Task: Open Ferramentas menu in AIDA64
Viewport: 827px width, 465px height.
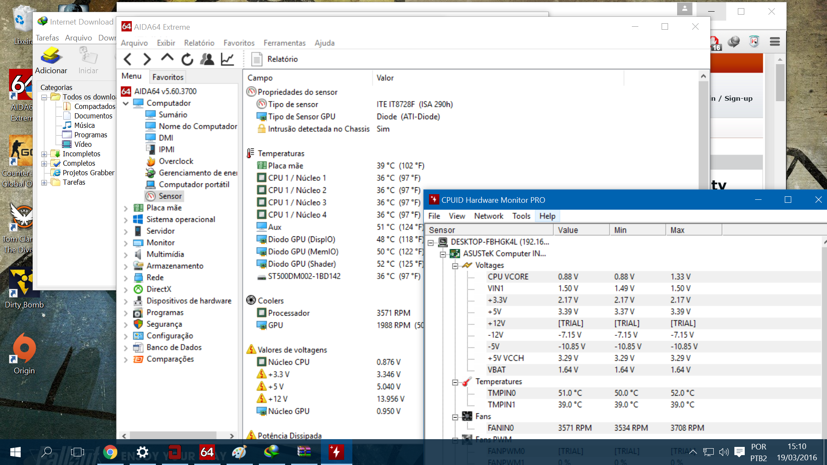Action: [284, 43]
